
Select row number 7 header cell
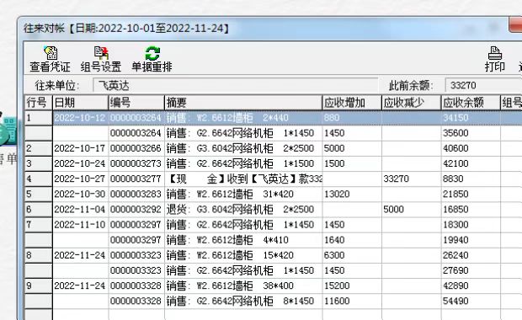39,225
